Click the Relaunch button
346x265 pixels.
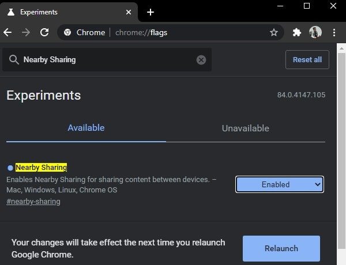(x=281, y=248)
